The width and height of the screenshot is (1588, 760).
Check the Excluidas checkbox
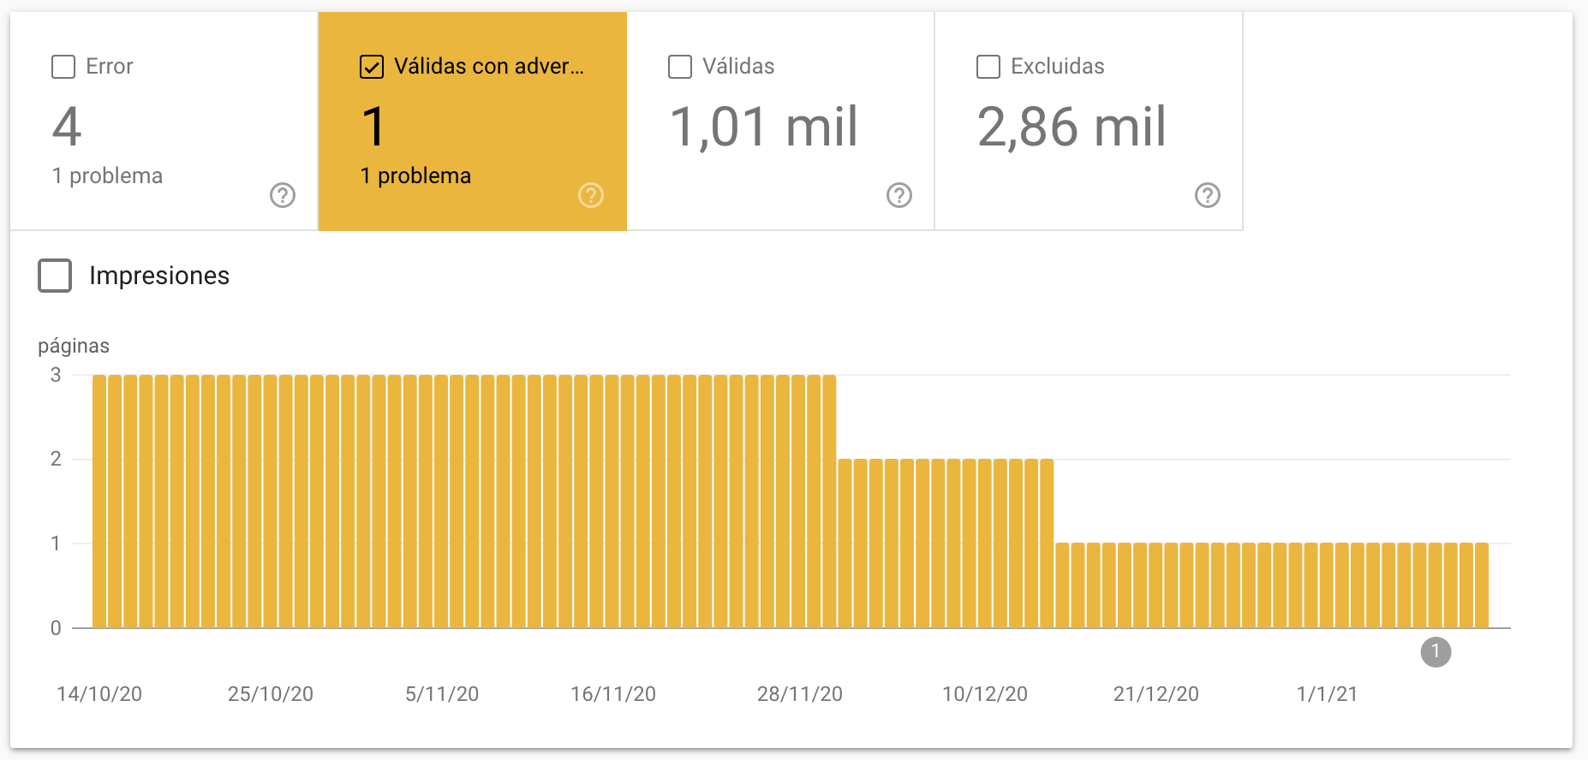click(988, 67)
